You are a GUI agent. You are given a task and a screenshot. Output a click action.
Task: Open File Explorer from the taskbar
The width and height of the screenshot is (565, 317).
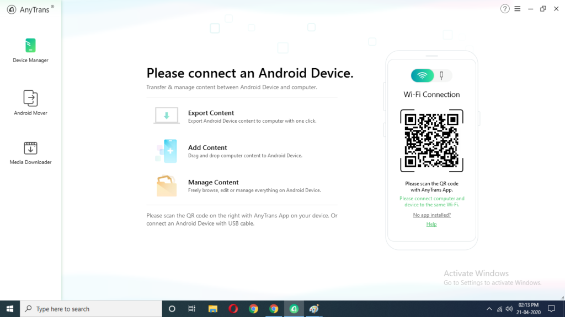[x=212, y=309]
